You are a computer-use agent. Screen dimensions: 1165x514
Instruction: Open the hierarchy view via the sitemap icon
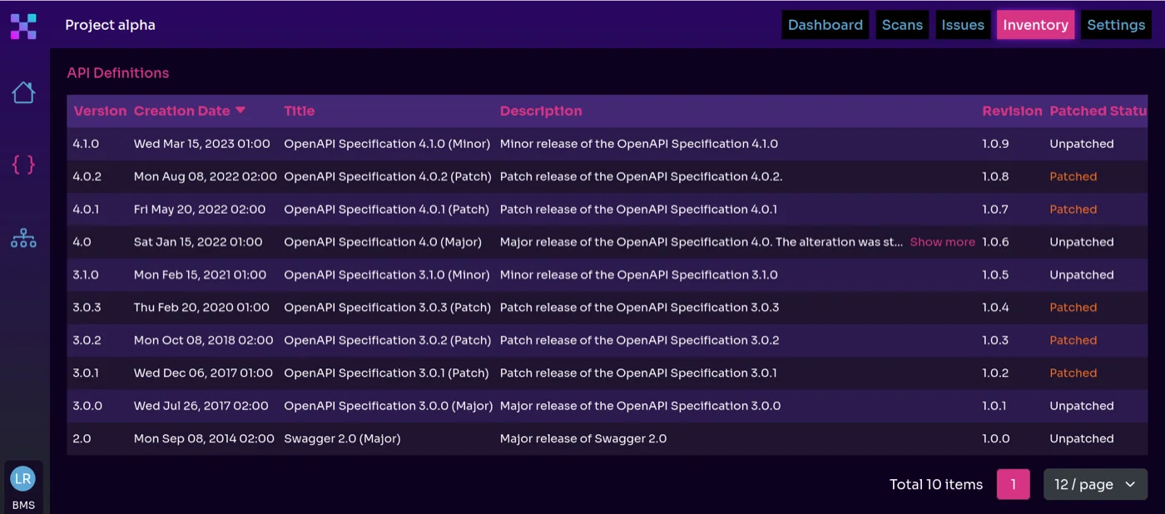tap(23, 238)
